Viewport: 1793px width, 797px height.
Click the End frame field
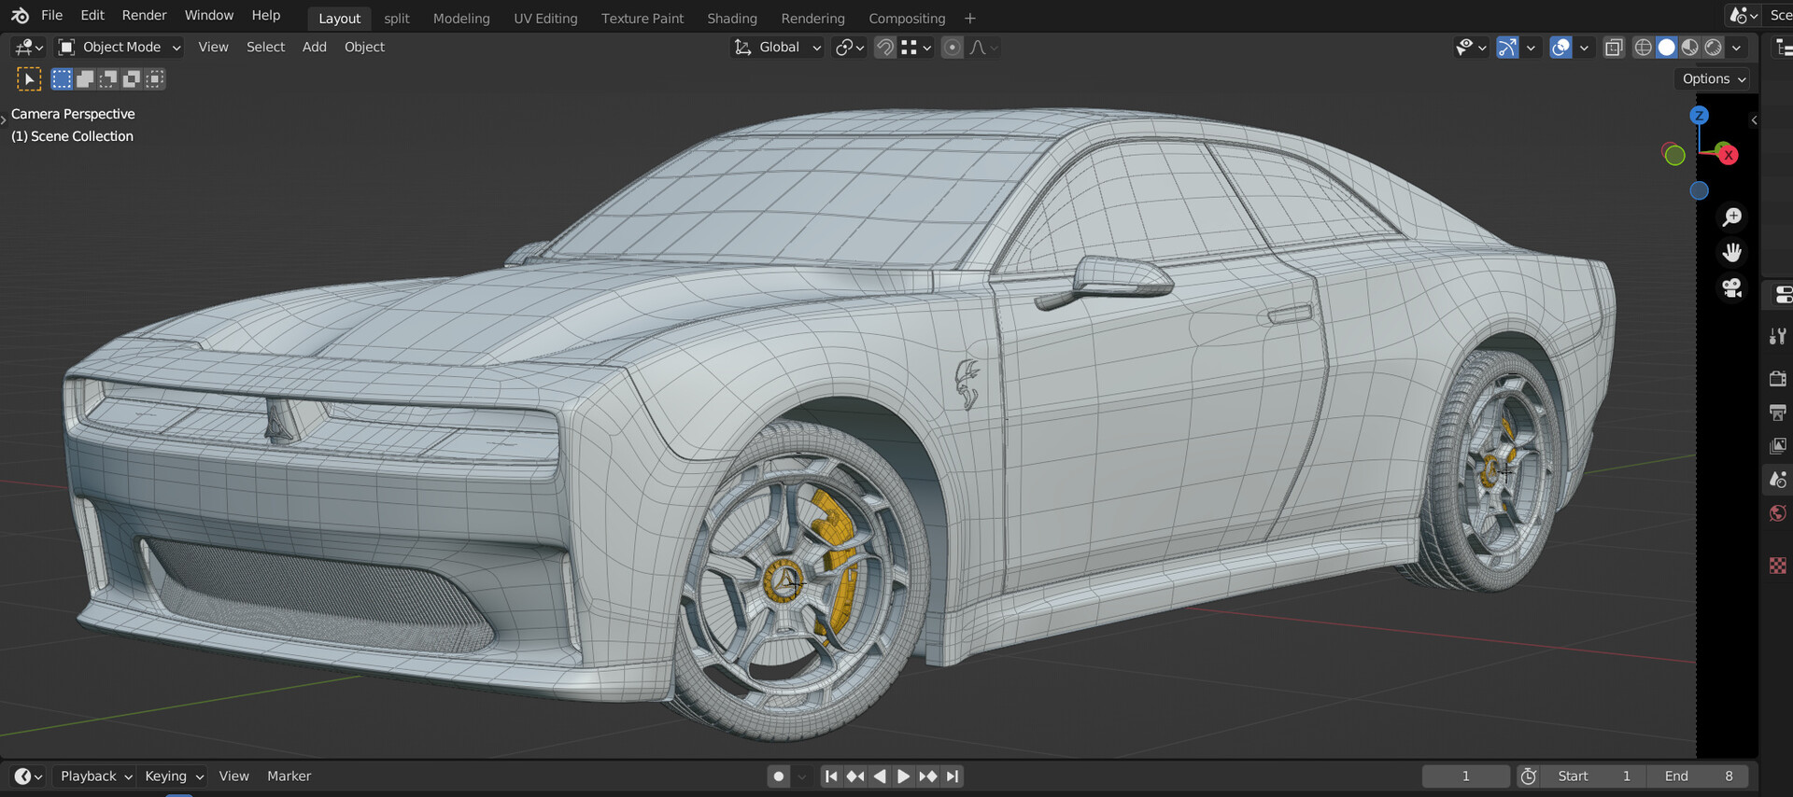click(x=1700, y=776)
